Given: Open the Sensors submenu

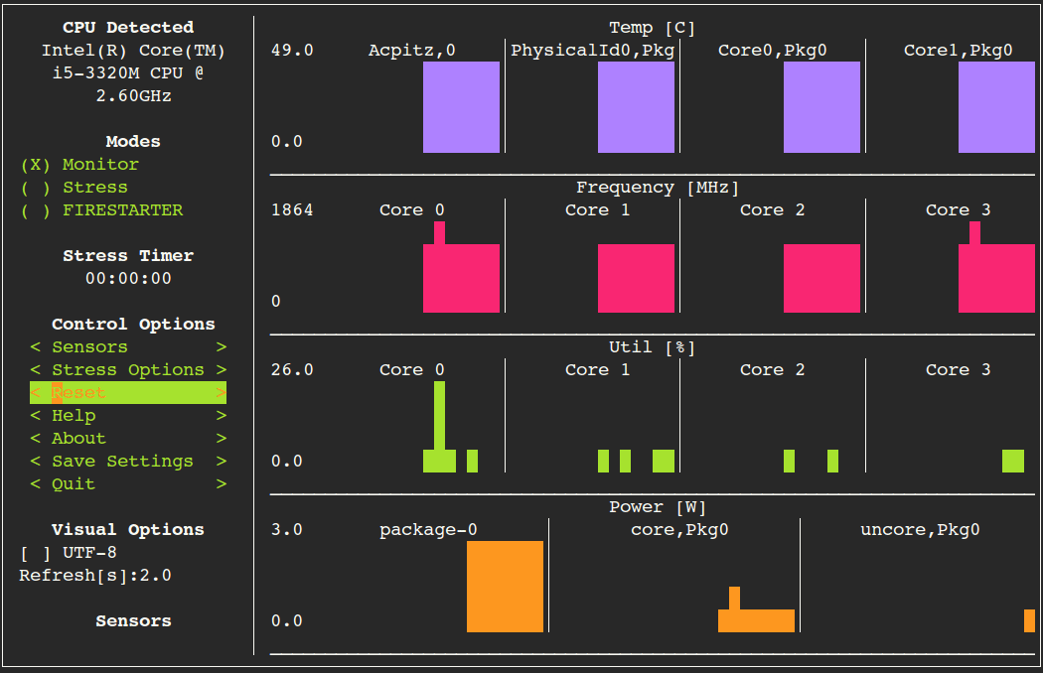Looking at the screenshot, I should [x=89, y=346].
